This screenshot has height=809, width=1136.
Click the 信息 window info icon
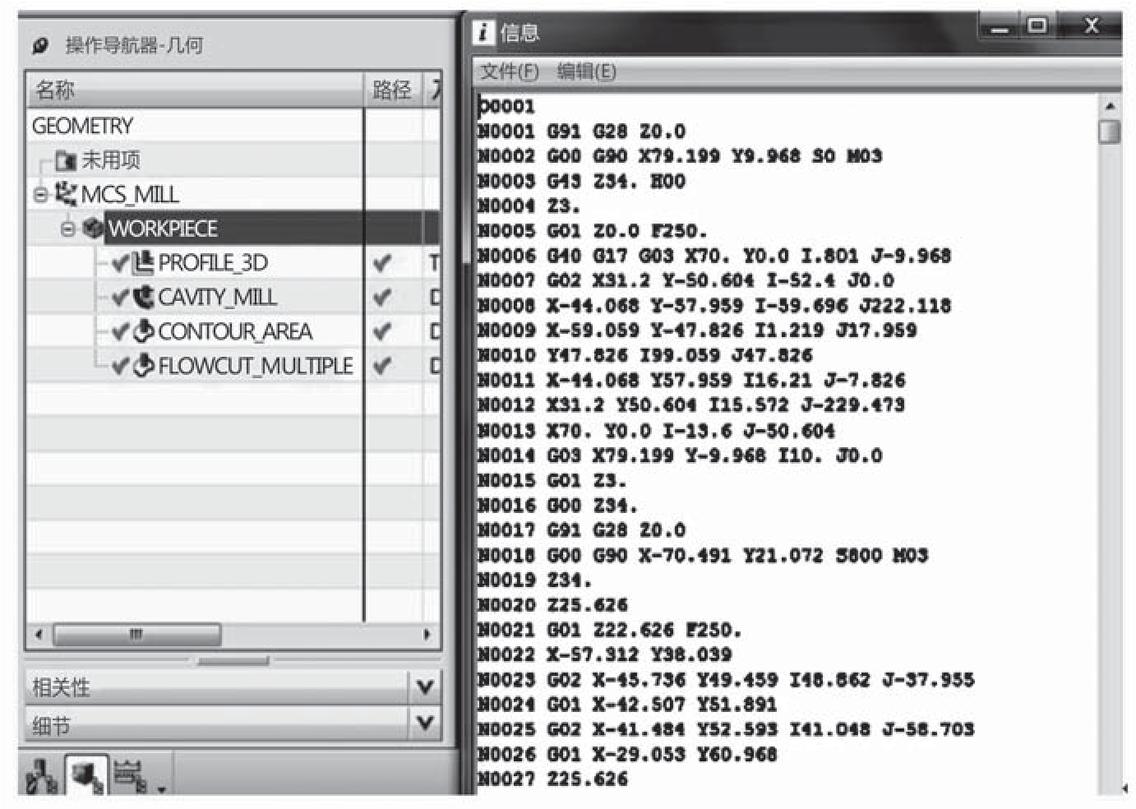[483, 33]
